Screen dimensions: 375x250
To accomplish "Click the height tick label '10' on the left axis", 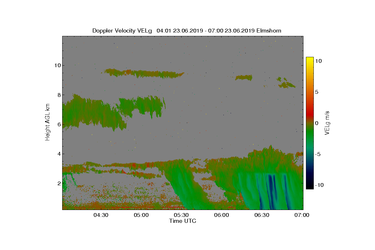I will tap(57, 65).
